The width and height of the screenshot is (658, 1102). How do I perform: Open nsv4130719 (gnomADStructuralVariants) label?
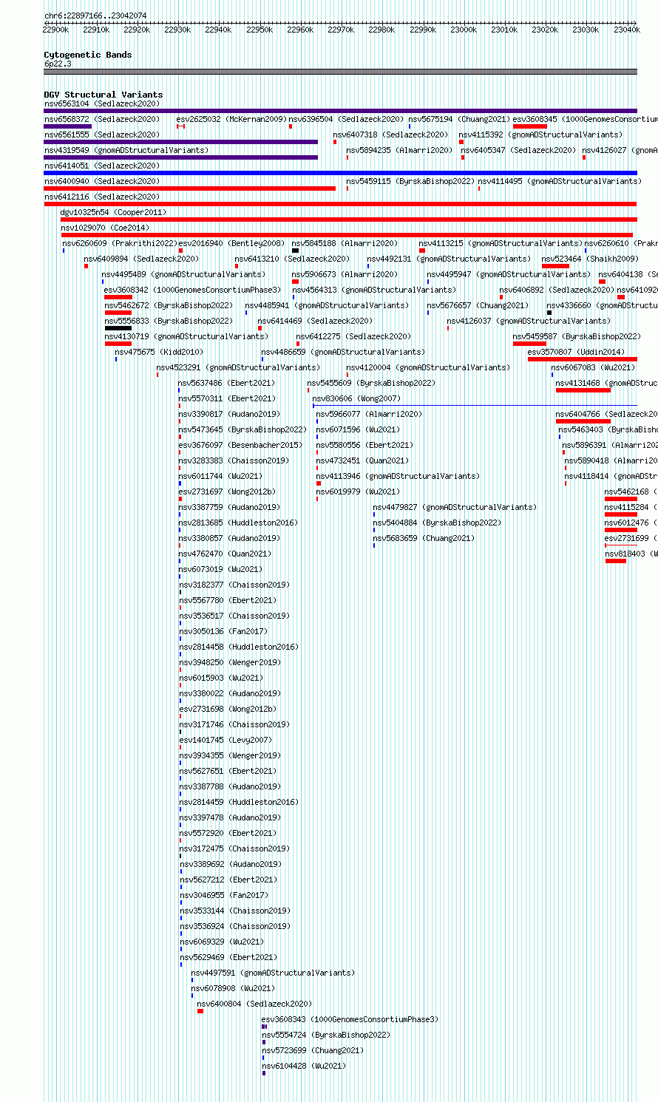pos(186,336)
